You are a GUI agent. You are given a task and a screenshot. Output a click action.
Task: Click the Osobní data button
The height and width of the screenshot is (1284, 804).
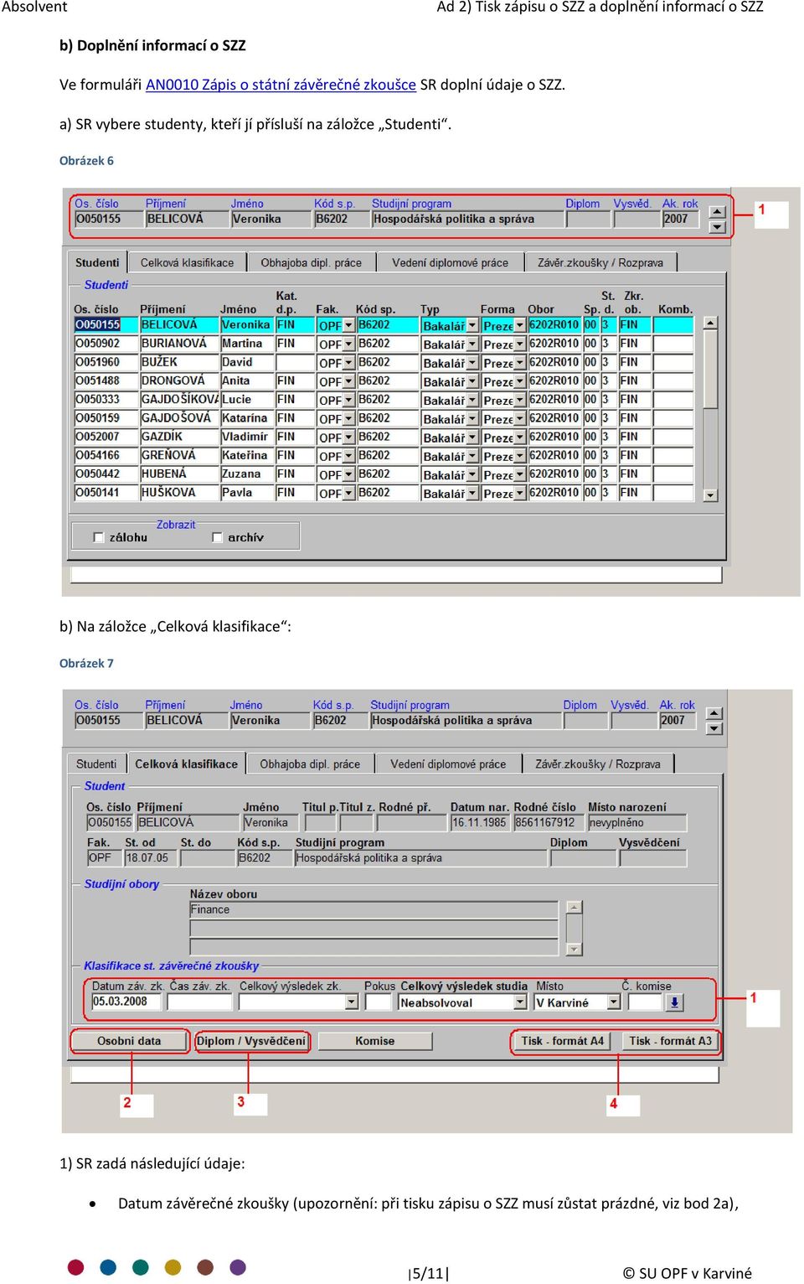129,1041
